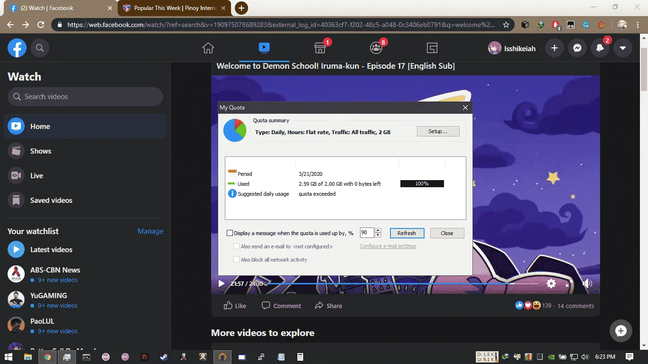Open the Windows Start menu
Image resolution: width=648 pixels, height=364 pixels.
[x=9, y=357]
